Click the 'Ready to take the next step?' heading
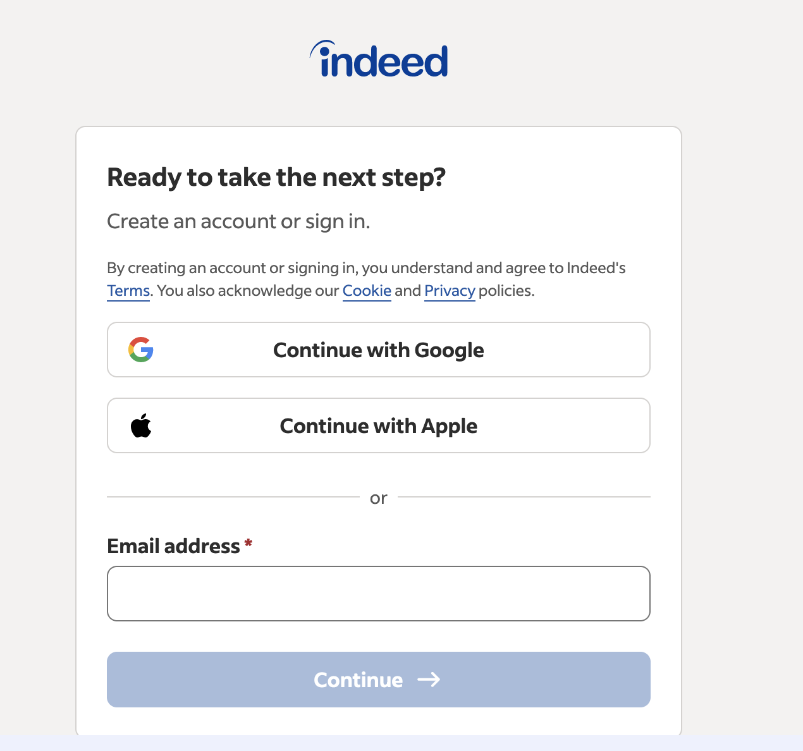 pos(276,178)
